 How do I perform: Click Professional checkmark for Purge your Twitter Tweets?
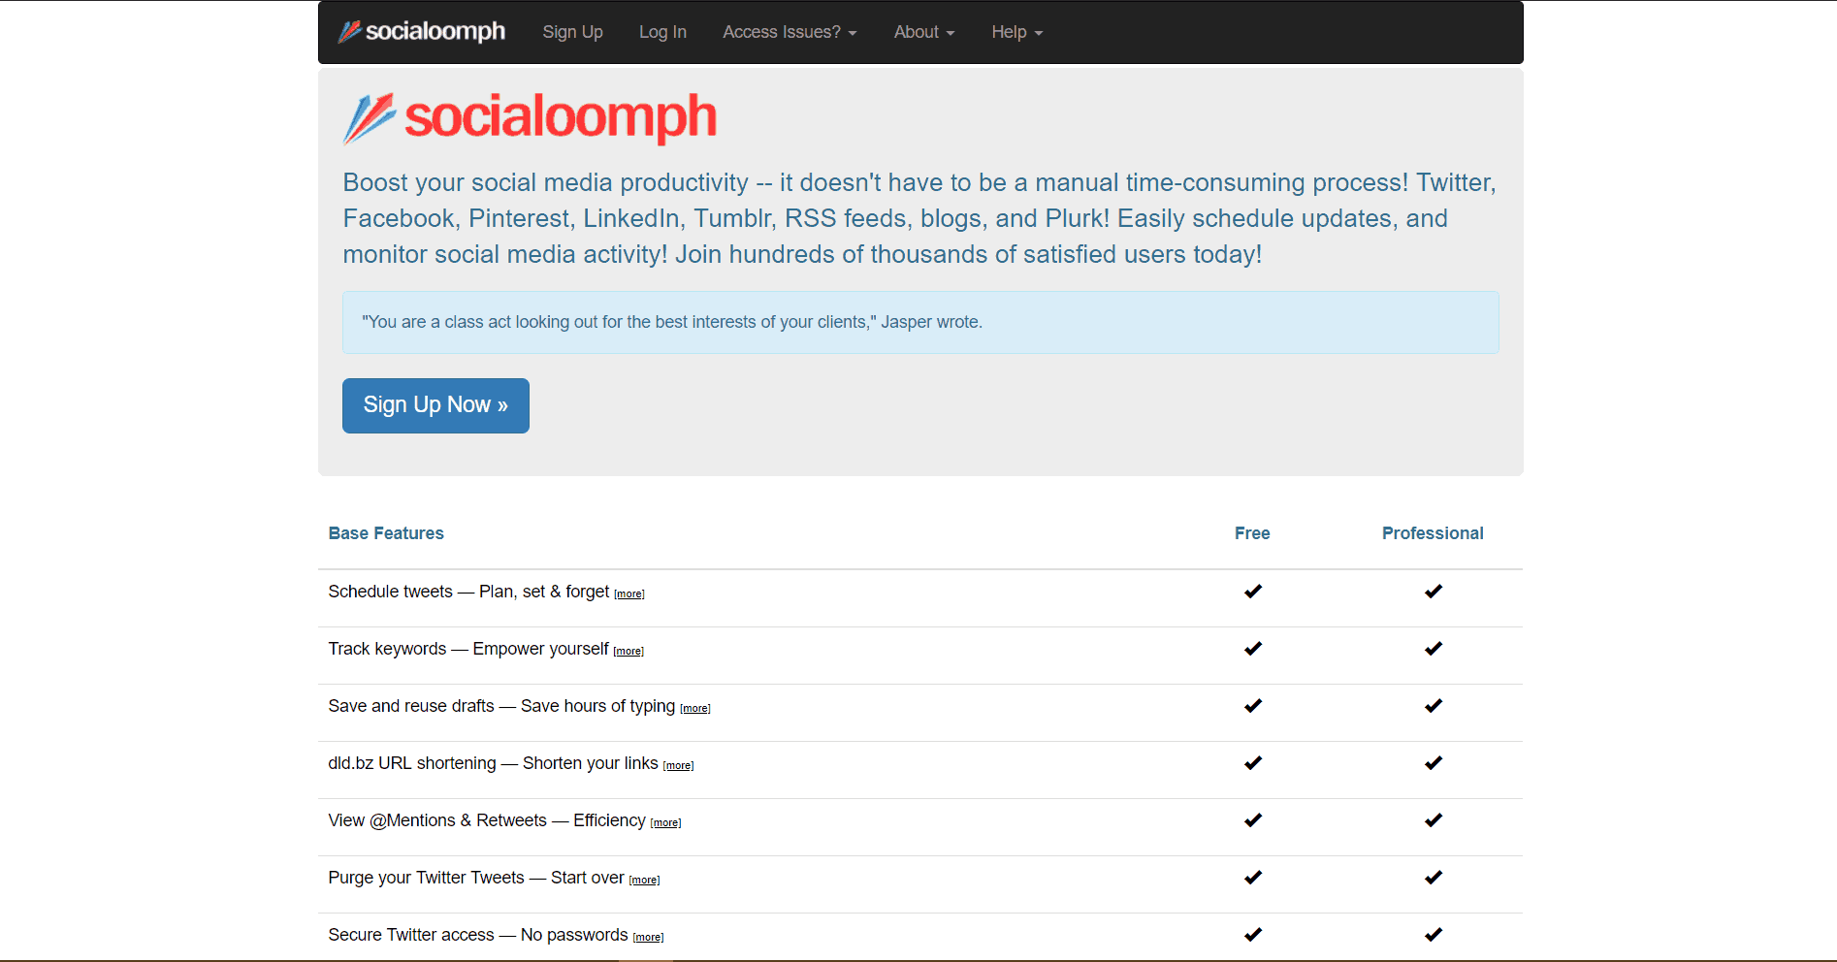(1434, 877)
